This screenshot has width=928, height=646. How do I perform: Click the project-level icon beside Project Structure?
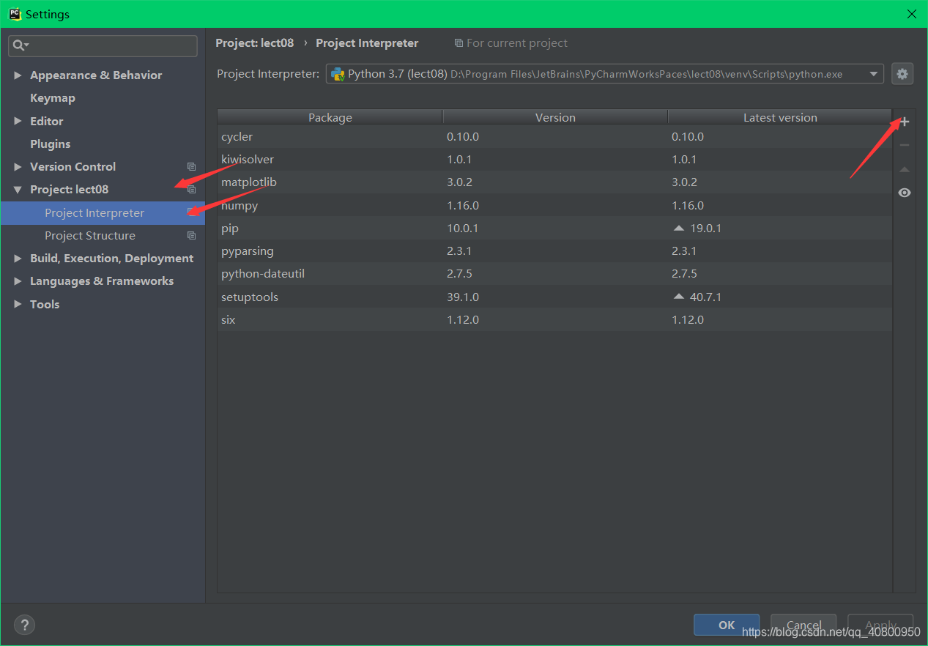click(x=191, y=236)
